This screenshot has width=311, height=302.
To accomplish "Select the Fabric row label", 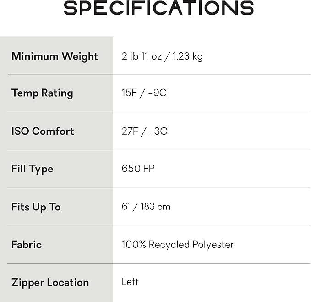I will (x=27, y=245).
